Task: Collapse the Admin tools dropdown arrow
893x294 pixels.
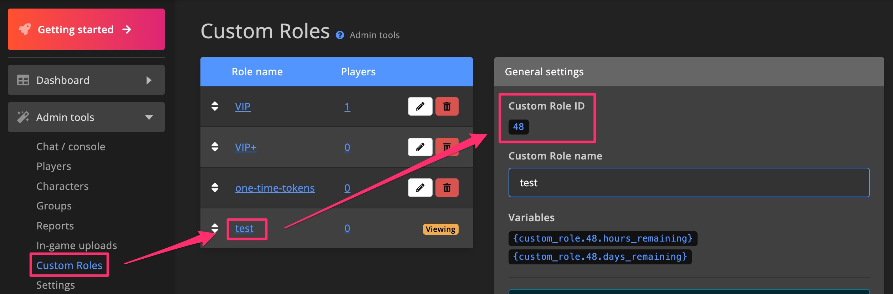Action: coord(149,117)
